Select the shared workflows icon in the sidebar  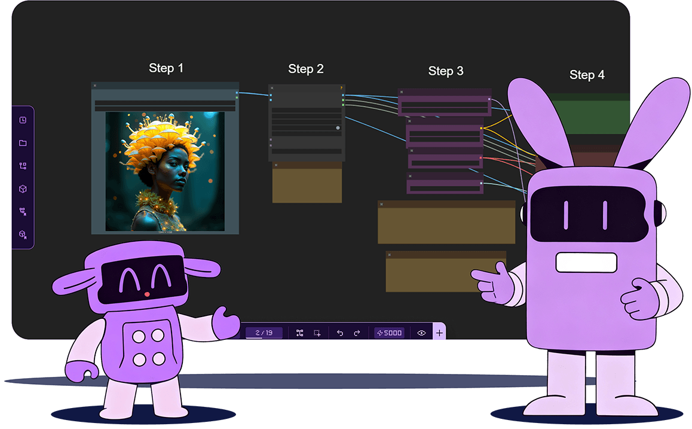23,211
